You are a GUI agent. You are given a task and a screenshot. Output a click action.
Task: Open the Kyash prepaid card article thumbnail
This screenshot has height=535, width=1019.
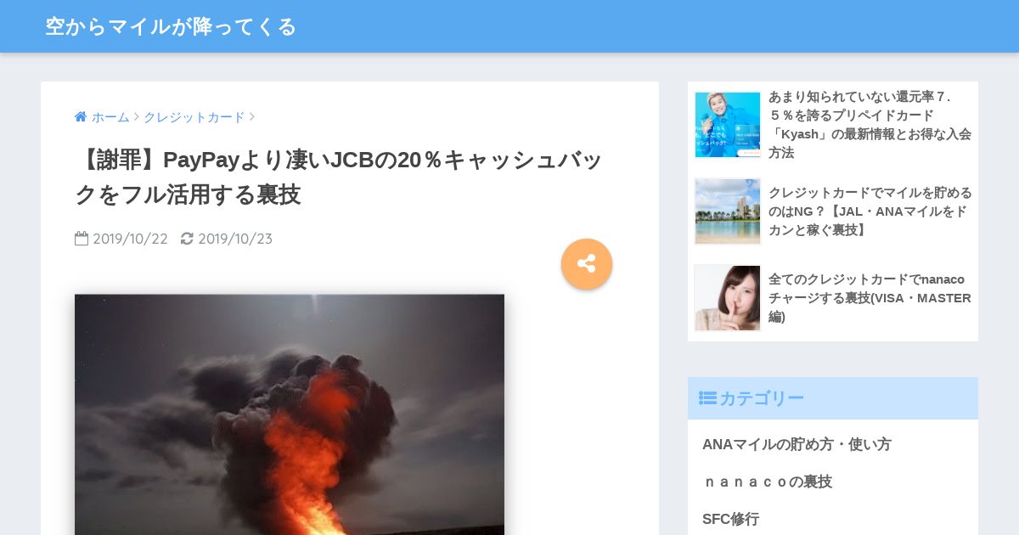click(x=728, y=125)
